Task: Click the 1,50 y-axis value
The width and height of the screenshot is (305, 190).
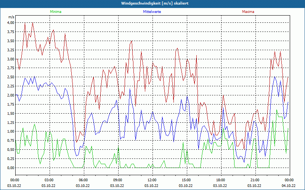Action: click(11, 113)
